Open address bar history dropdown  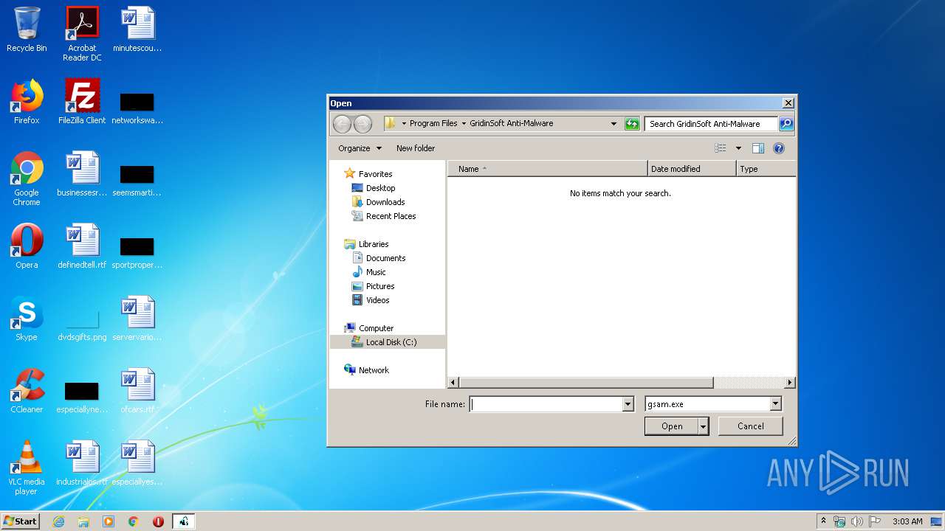coord(614,124)
